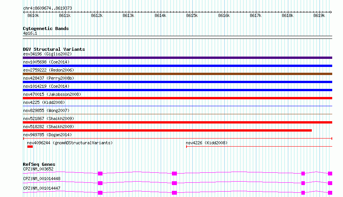343x197 pixels.
Task: Click the CPZ|NM_001014448 exon near 8612k
Action: click(x=100, y=183)
